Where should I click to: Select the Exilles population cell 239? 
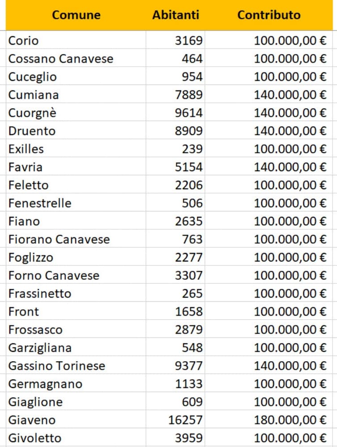point(192,149)
